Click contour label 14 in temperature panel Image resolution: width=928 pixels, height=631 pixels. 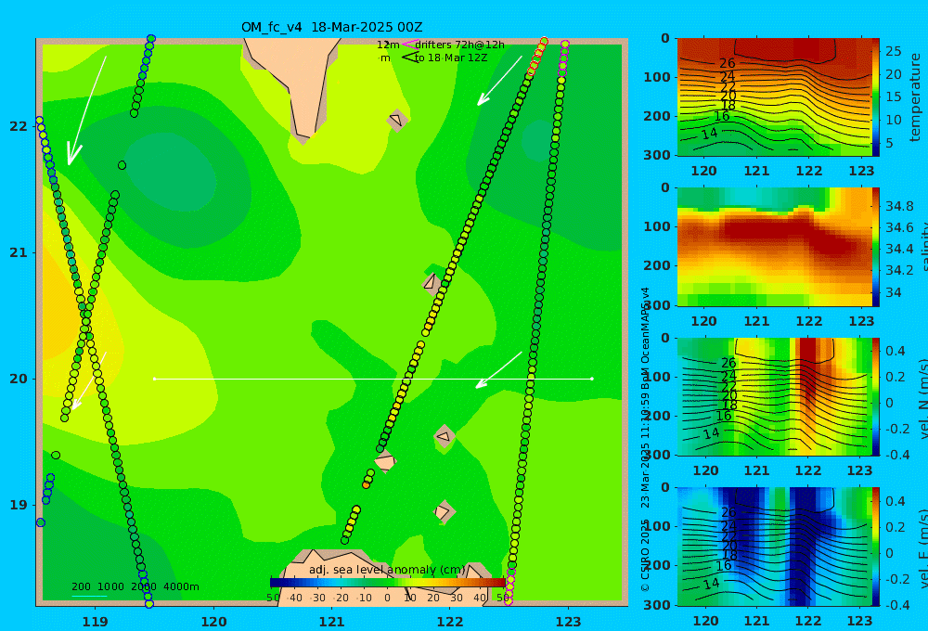click(710, 134)
